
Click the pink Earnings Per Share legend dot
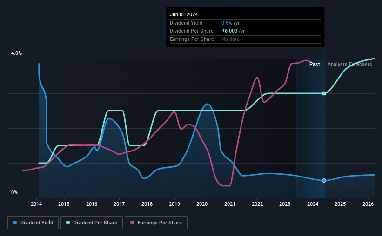click(132, 223)
